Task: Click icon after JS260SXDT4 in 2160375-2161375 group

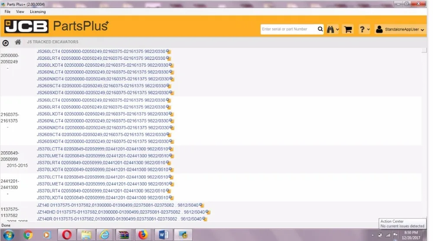Action: click(172, 141)
